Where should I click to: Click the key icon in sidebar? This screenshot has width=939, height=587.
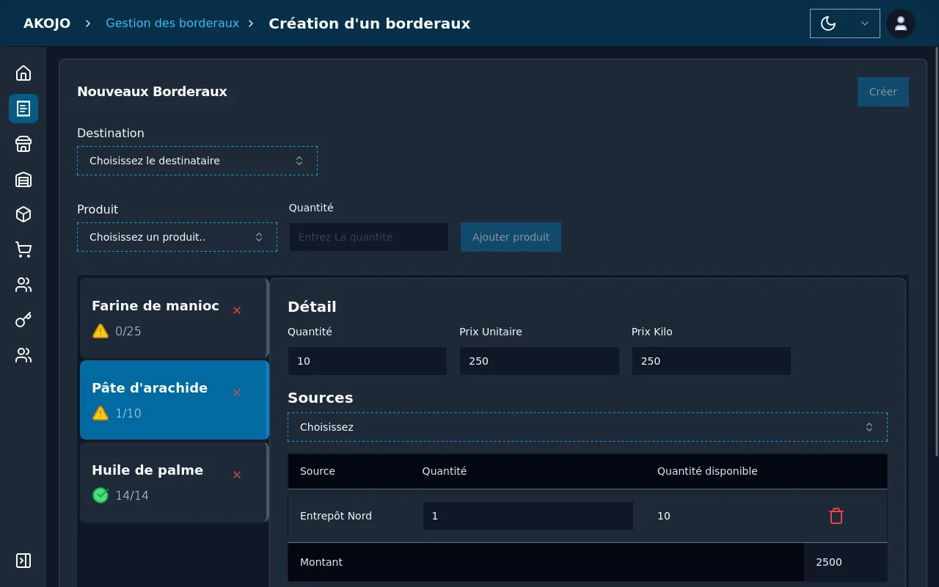(x=23, y=320)
